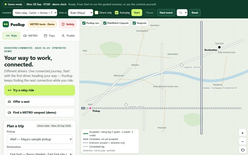
Task: Switch to the METRO tab
Action: tap(30, 36)
